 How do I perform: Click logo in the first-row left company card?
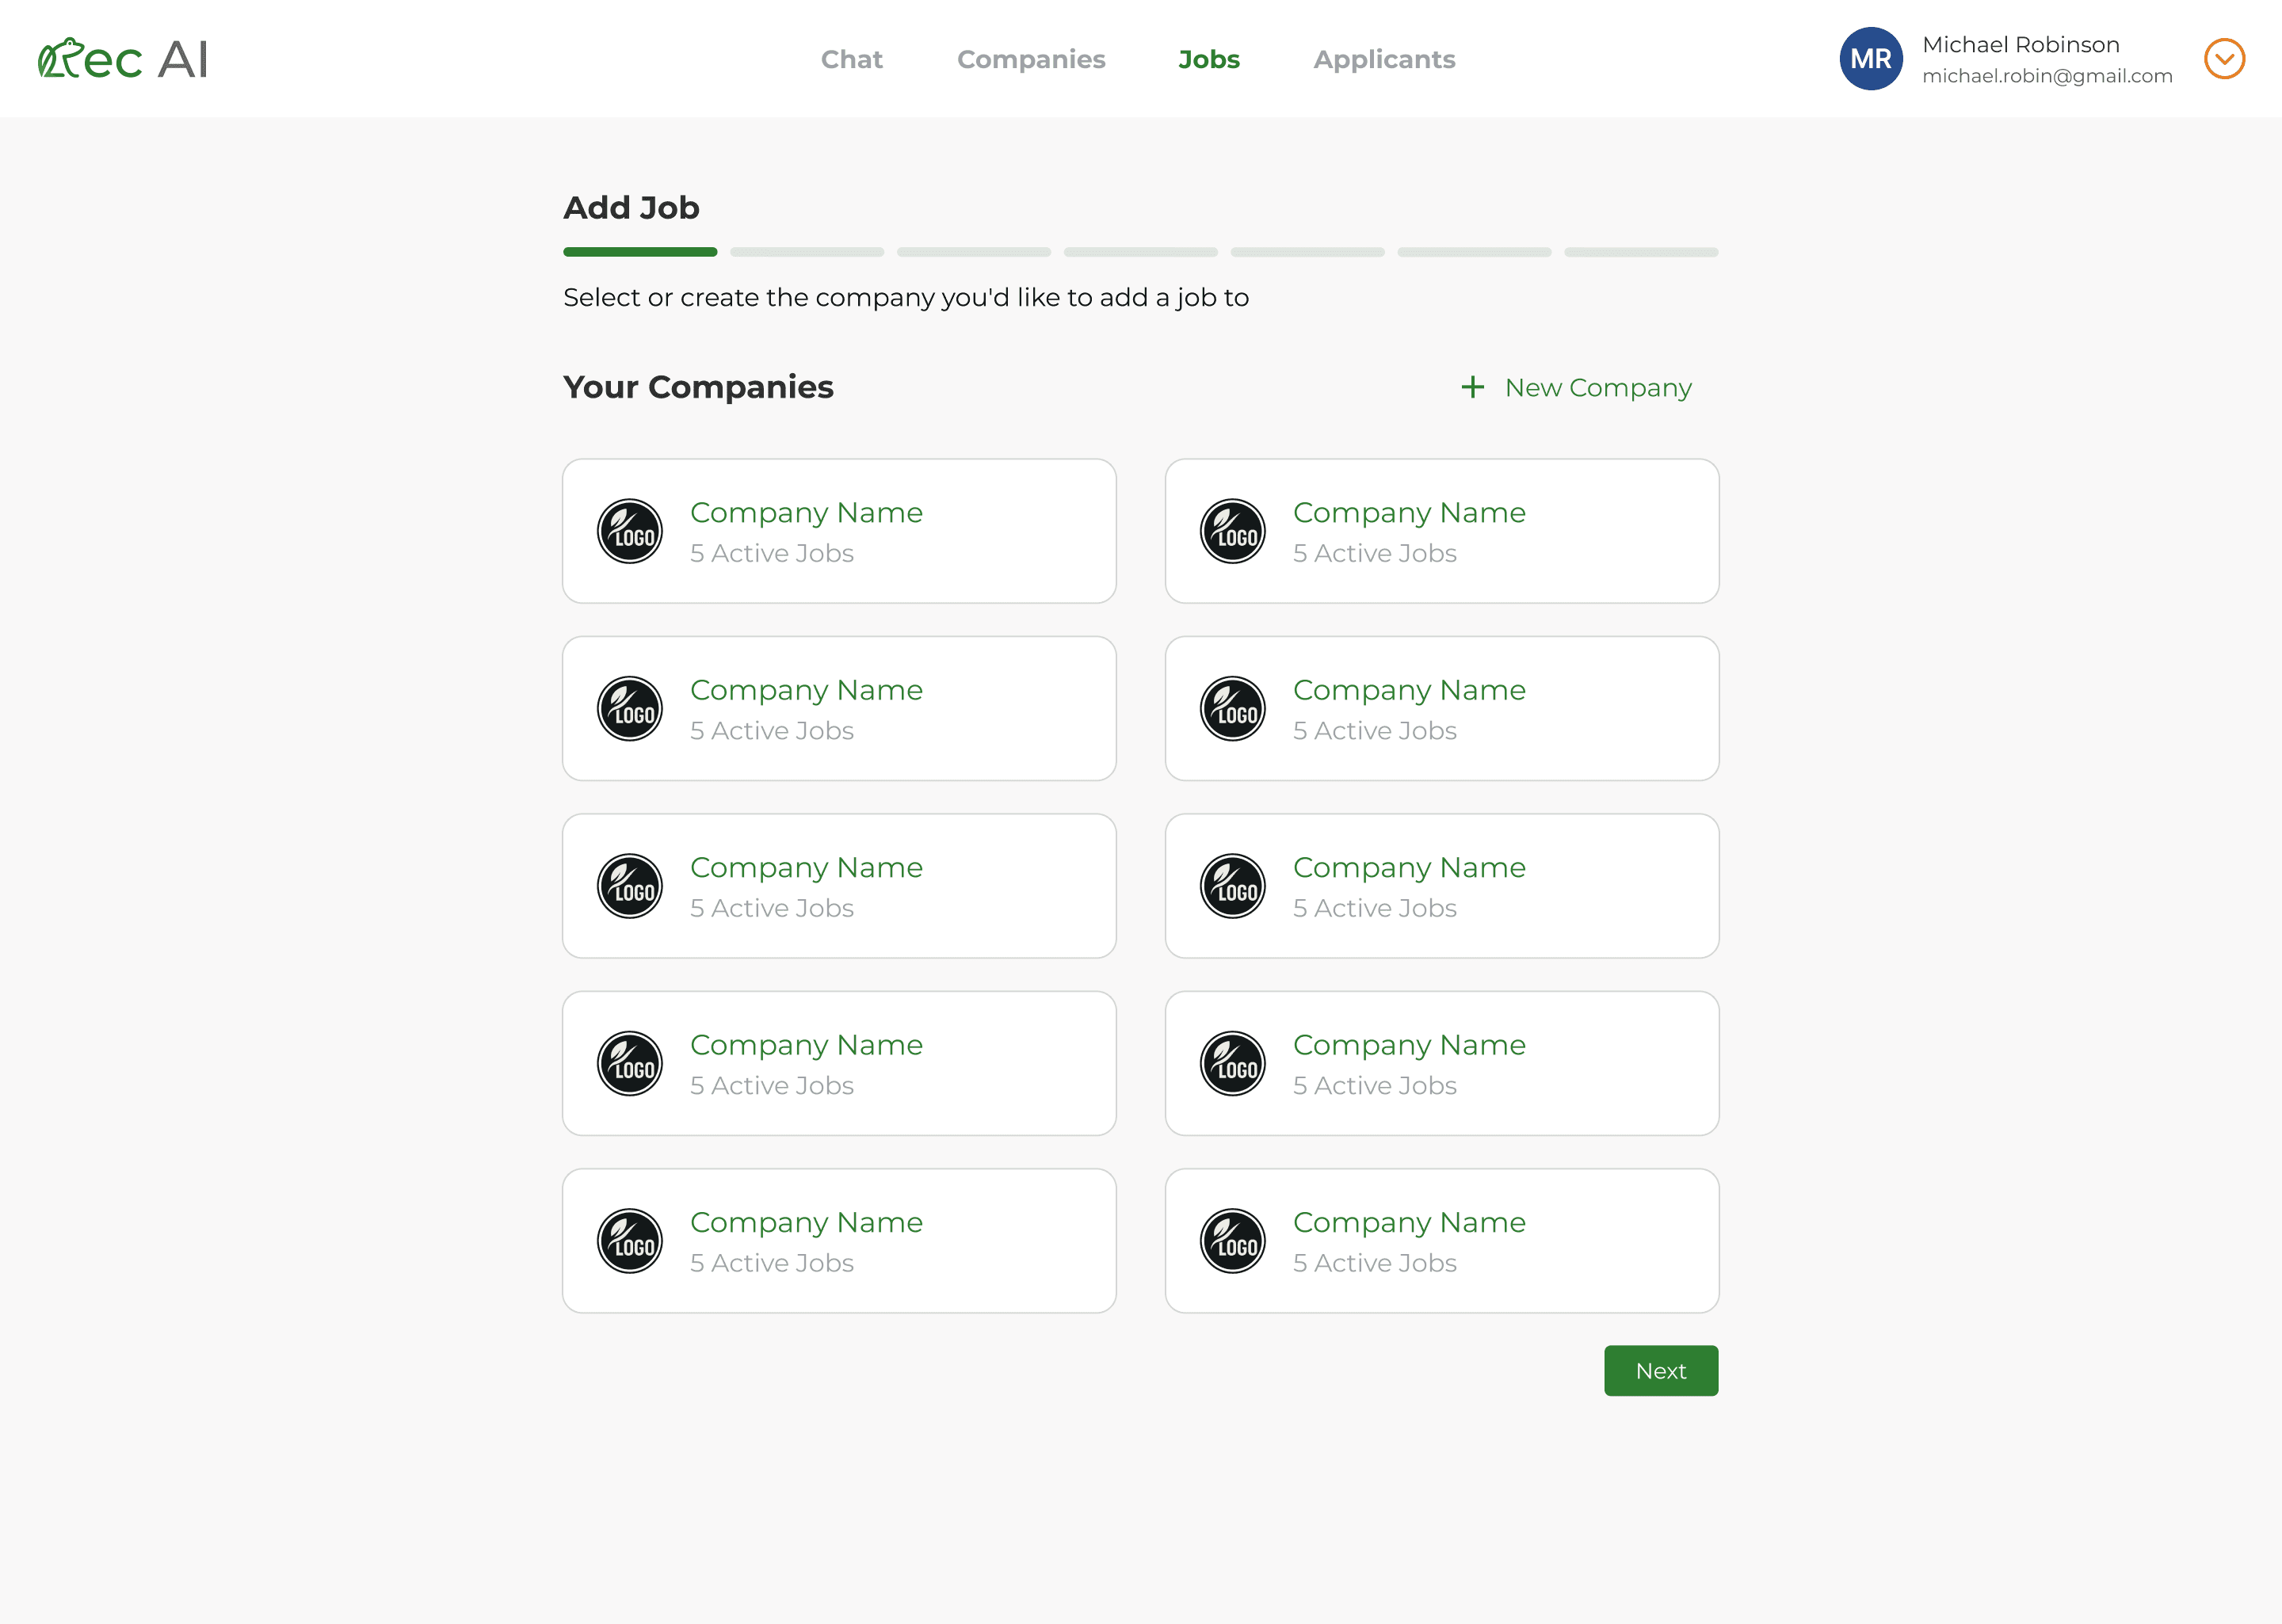pyautogui.click(x=630, y=531)
